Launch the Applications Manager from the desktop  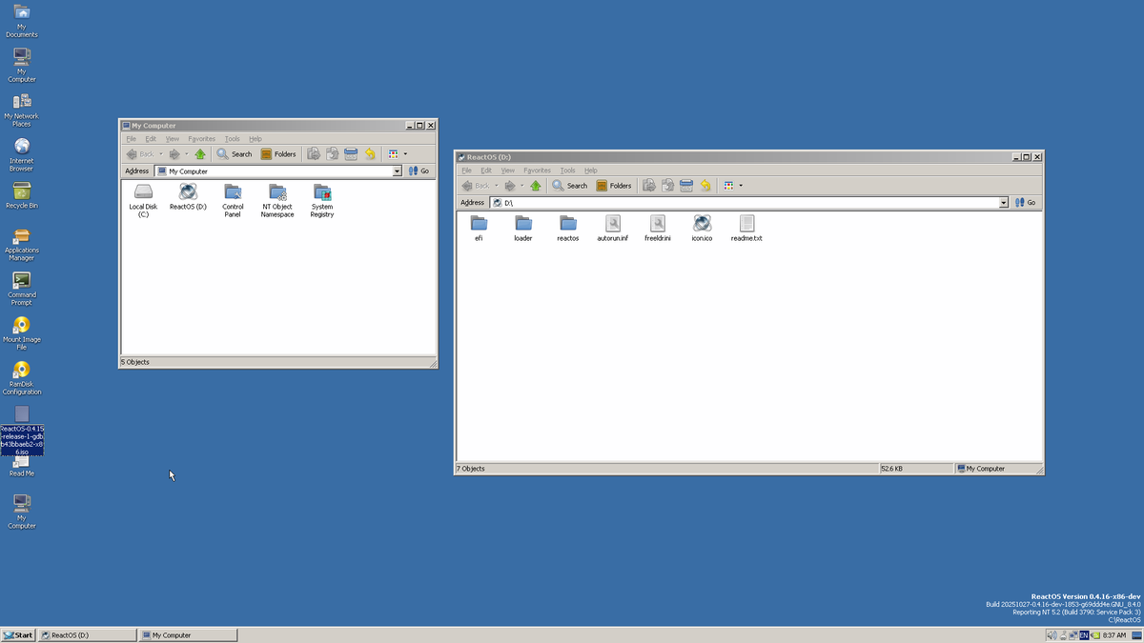(x=21, y=236)
